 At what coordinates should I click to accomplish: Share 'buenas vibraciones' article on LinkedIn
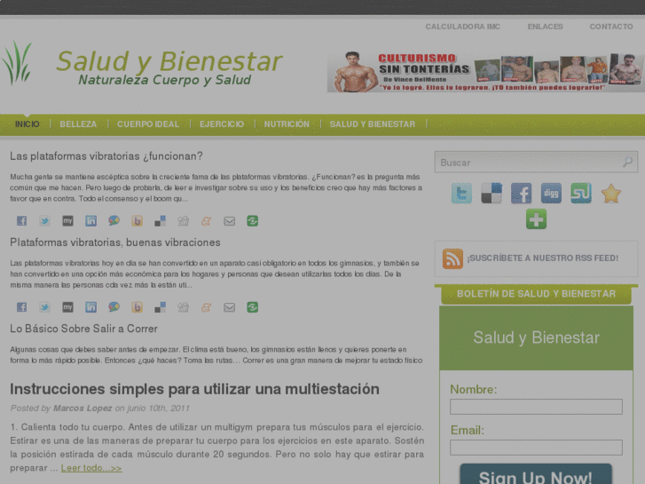coord(90,307)
